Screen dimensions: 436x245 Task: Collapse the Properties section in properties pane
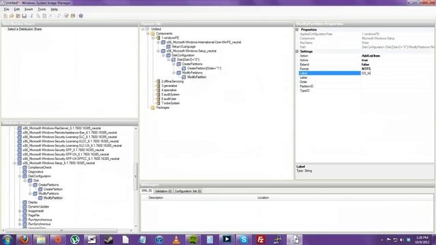pyautogui.click(x=297, y=29)
